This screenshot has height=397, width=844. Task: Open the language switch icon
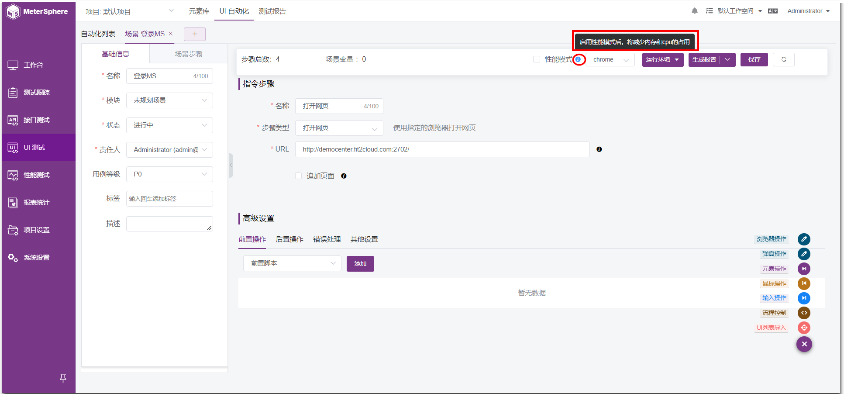click(x=773, y=11)
